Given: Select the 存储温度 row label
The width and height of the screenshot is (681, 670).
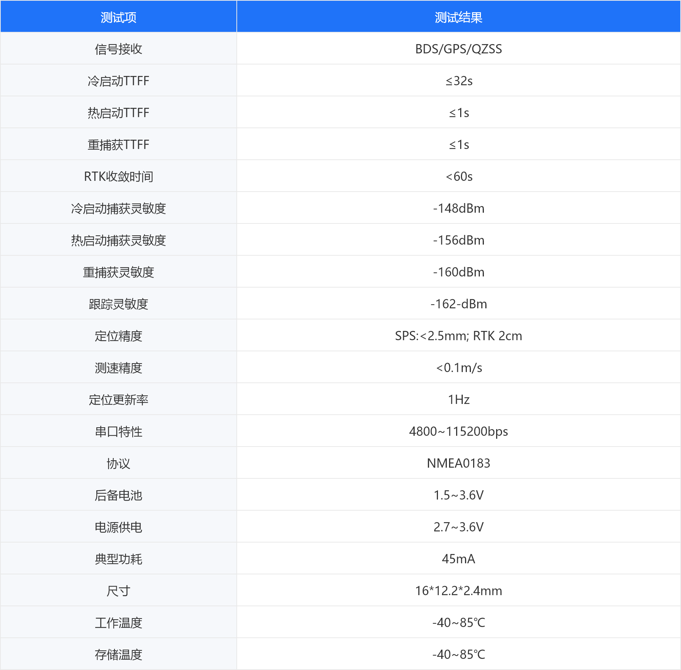Looking at the screenshot, I should pos(118,654).
